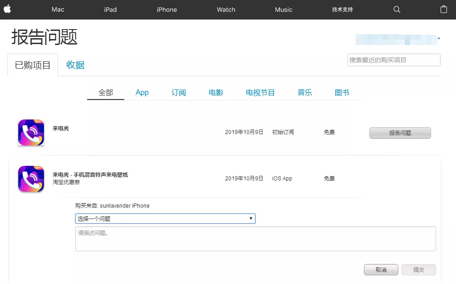Click the date in the iOS App row

(244, 178)
